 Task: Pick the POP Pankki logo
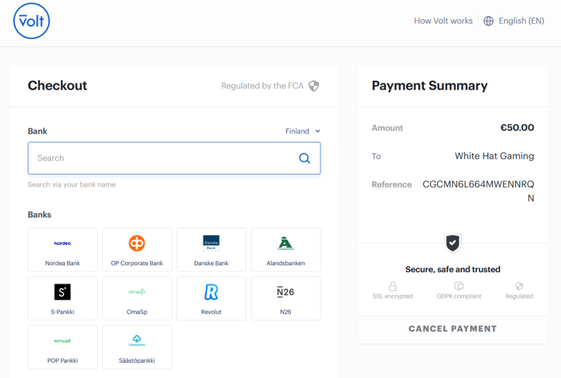[63, 341]
